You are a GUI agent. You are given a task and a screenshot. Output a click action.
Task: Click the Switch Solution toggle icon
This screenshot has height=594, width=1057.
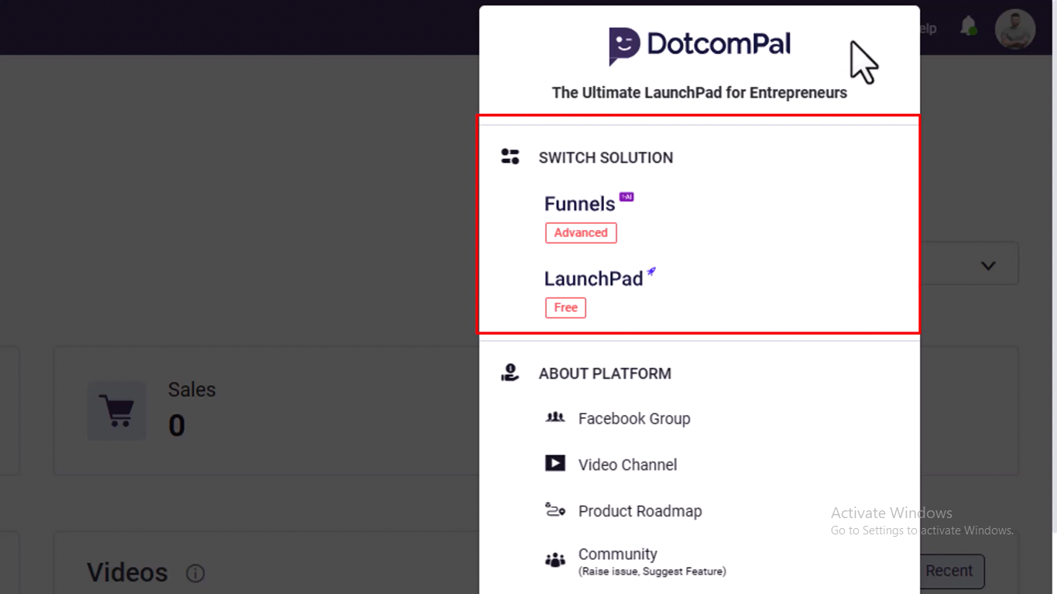pyautogui.click(x=510, y=156)
